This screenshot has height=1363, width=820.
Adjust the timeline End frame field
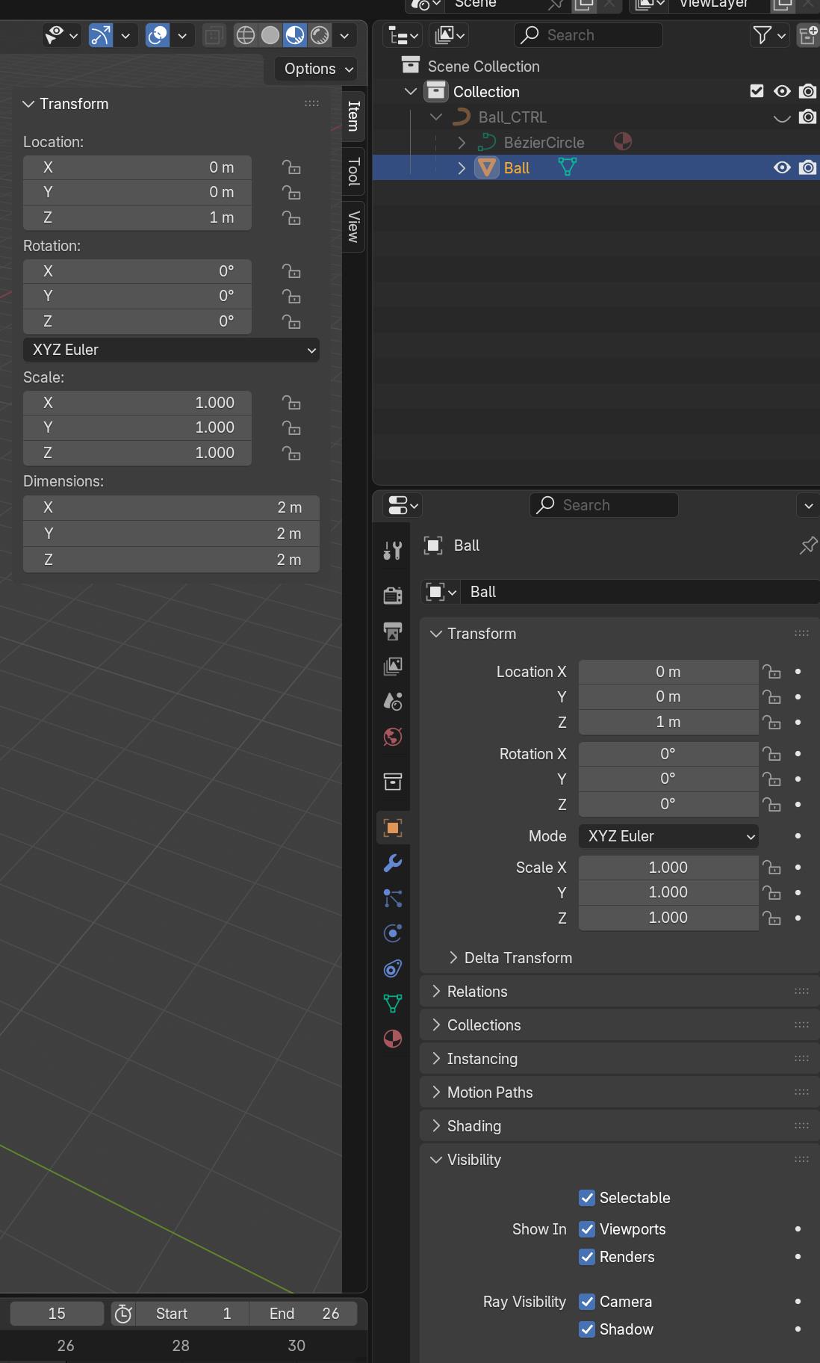tap(303, 1313)
